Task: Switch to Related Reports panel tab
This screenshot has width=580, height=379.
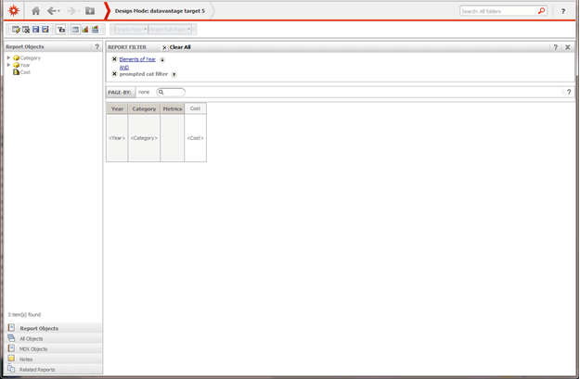Action: tap(55, 369)
